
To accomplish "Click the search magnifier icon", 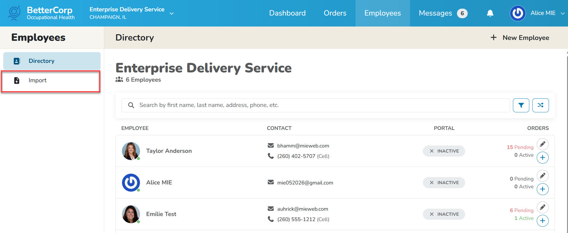I will [131, 105].
